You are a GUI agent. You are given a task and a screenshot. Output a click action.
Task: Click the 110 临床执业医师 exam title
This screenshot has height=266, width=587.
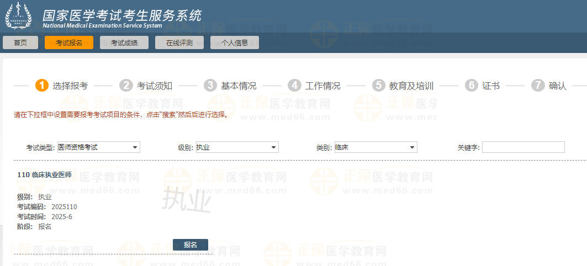(x=45, y=175)
